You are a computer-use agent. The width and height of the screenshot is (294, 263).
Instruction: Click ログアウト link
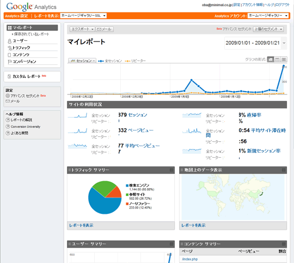(x=283, y=5)
